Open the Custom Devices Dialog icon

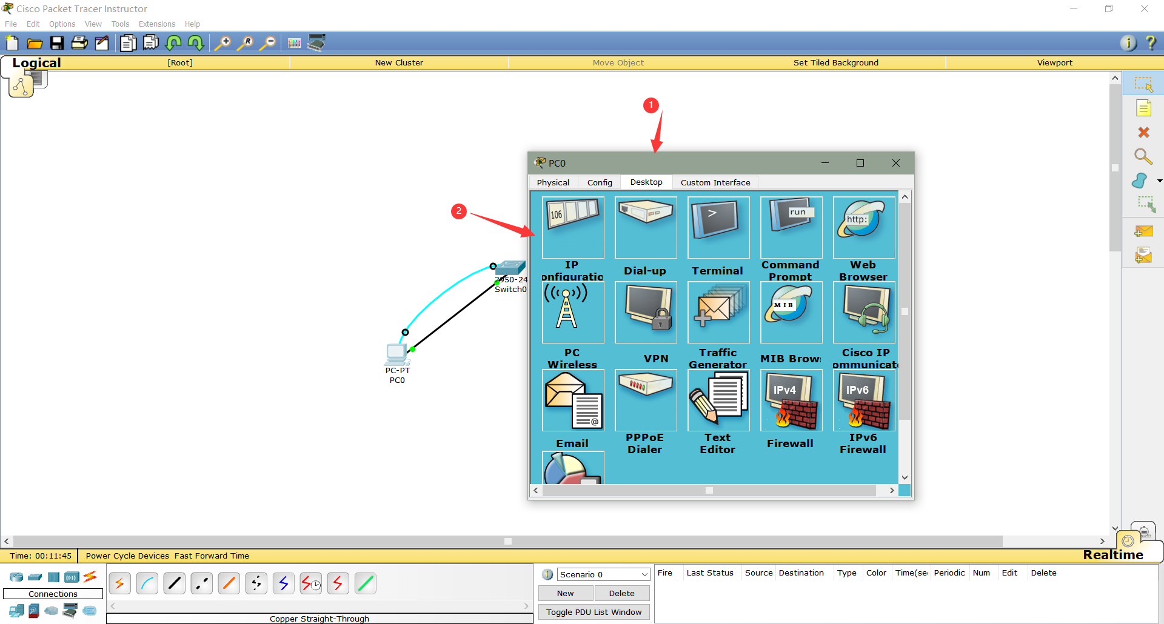point(316,43)
